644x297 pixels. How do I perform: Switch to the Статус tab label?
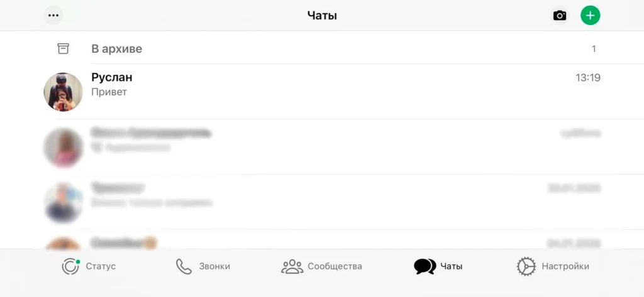tap(101, 266)
